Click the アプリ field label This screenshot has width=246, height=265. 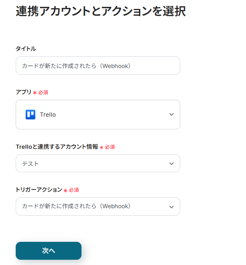point(23,92)
